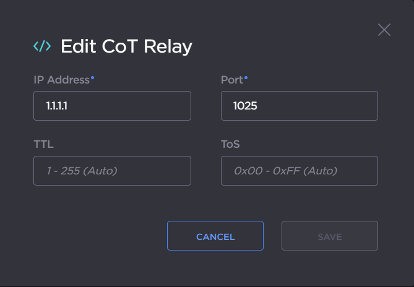
Task: Click the code brackets icon beside the title
Action: 42,46
